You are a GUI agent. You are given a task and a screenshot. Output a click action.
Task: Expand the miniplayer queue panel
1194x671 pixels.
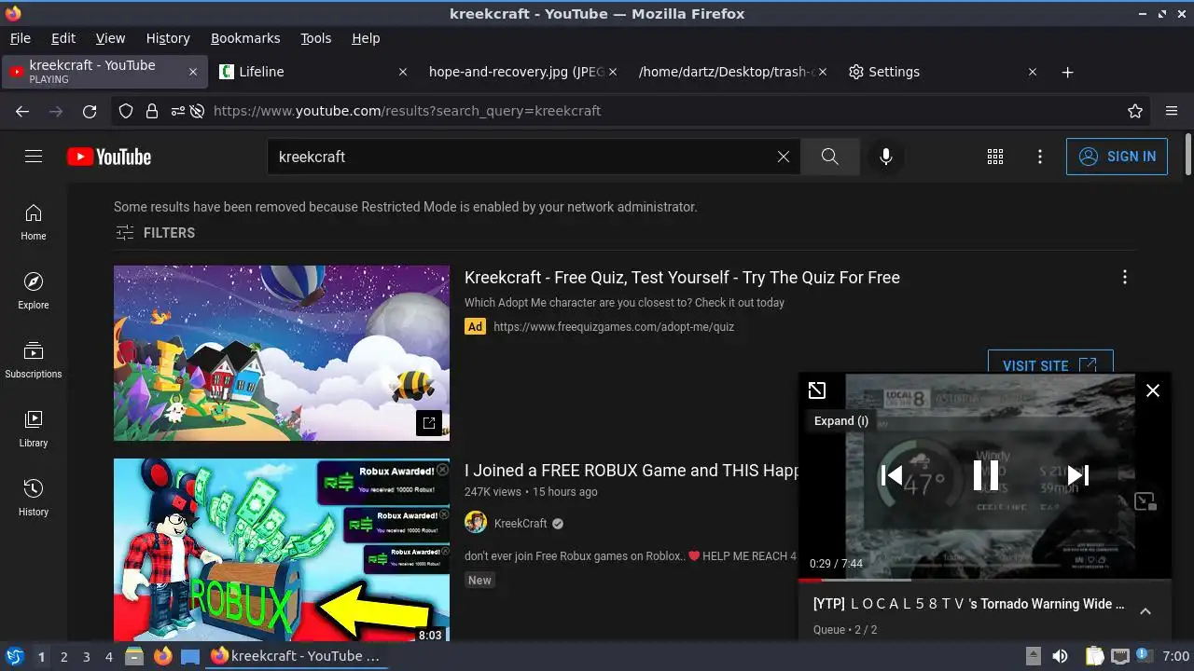pos(1145,611)
